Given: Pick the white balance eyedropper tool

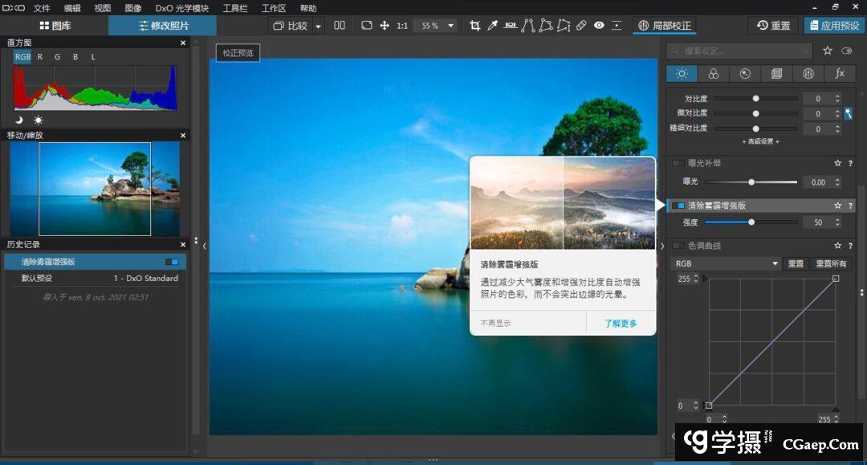Looking at the screenshot, I should pyautogui.click(x=492, y=26).
